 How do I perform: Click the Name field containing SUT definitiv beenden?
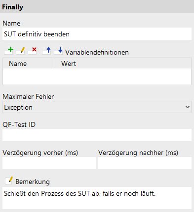(97, 34)
